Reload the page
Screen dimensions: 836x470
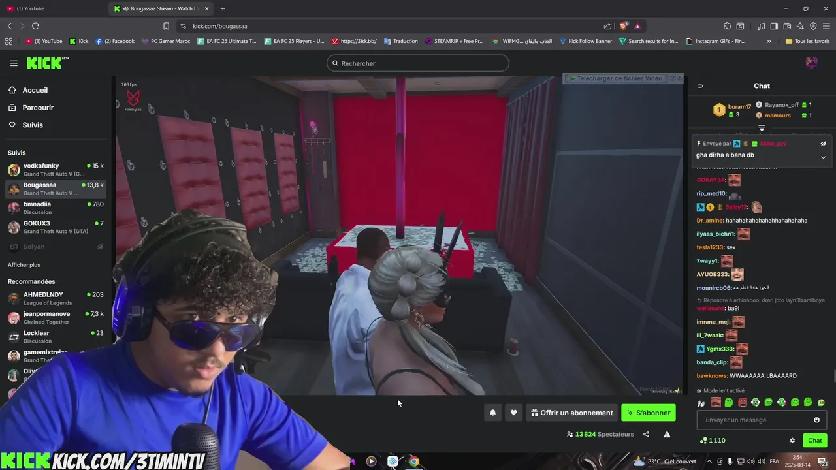point(35,26)
